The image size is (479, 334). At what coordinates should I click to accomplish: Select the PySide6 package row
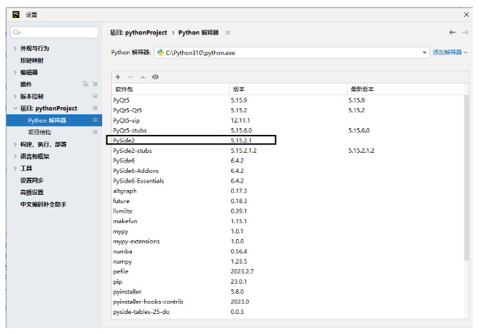pyautogui.click(x=288, y=160)
